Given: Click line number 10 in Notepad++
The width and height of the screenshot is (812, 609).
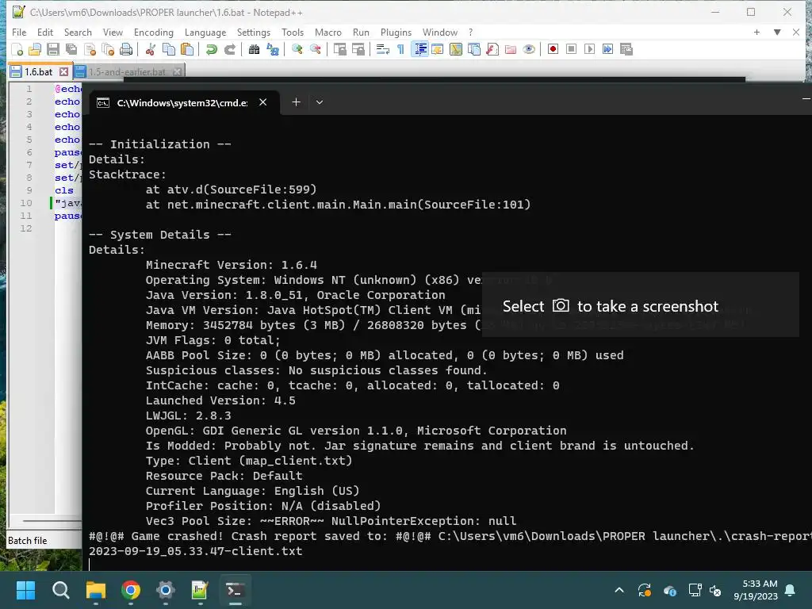Looking at the screenshot, I should click(26, 203).
